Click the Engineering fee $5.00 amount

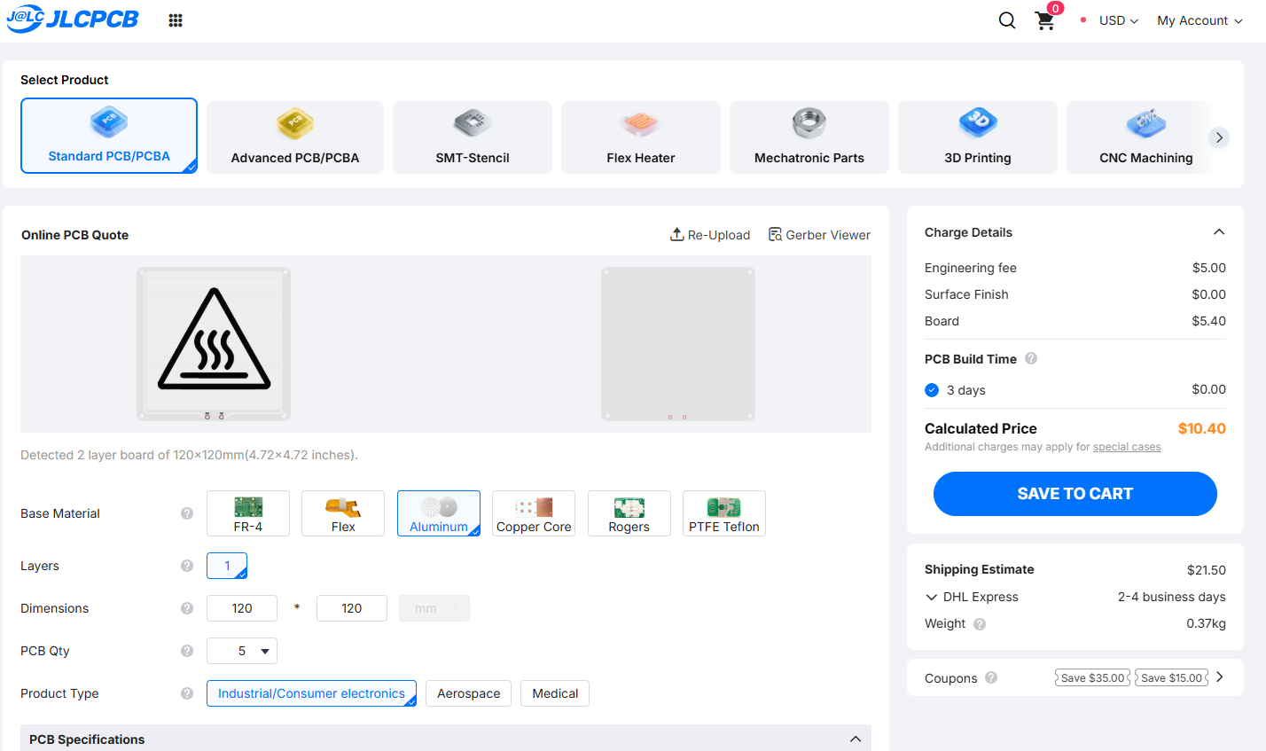[x=1209, y=268]
